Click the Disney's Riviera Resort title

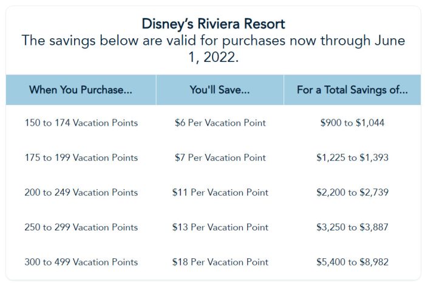[x=213, y=24]
